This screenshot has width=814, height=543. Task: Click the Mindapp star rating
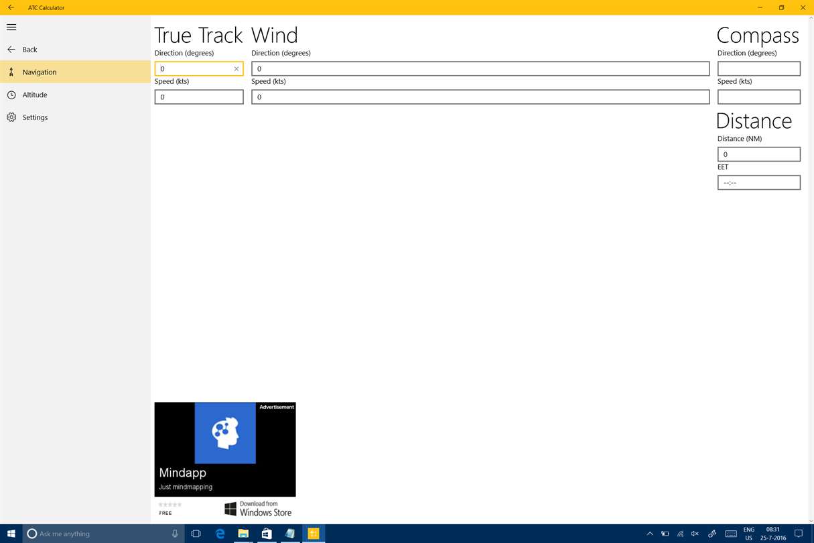pos(170,504)
